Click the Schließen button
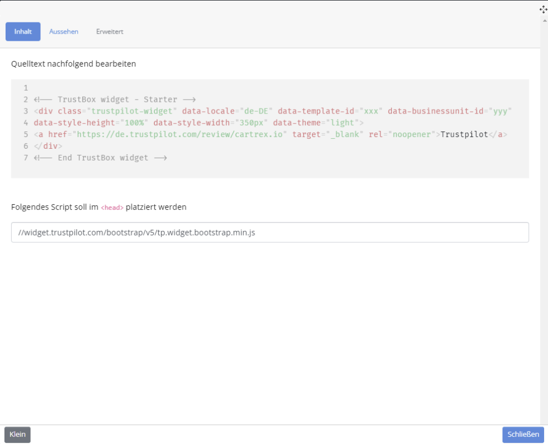This screenshot has width=548, height=444. tap(523, 434)
